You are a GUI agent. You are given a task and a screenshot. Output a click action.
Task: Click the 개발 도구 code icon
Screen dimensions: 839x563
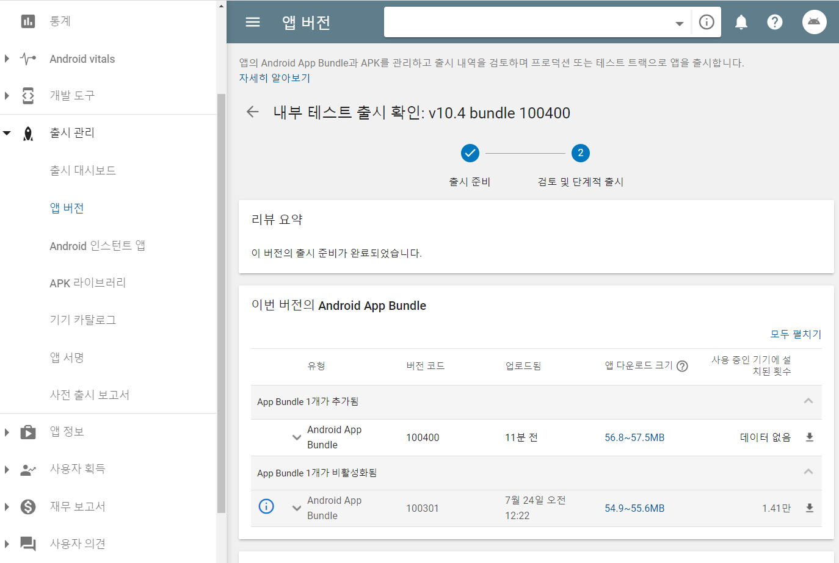(28, 96)
